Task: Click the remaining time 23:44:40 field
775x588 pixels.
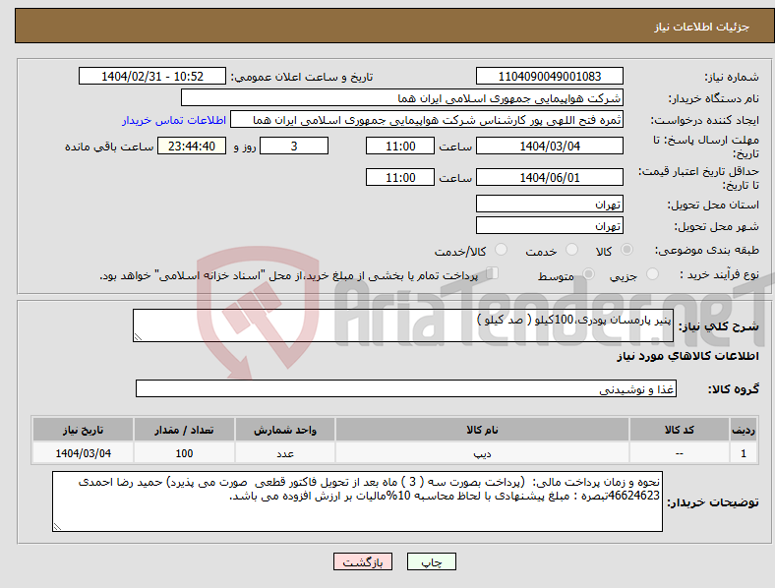Action: [192, 146]
